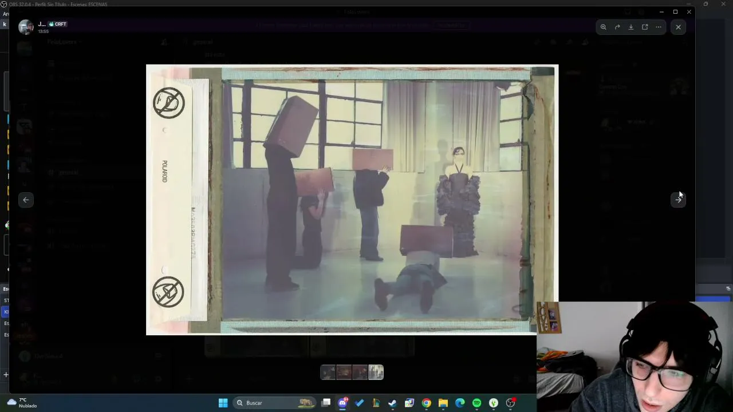Open OBS Studio from the taskbar
733x412 pixels.
pos(510,403)
